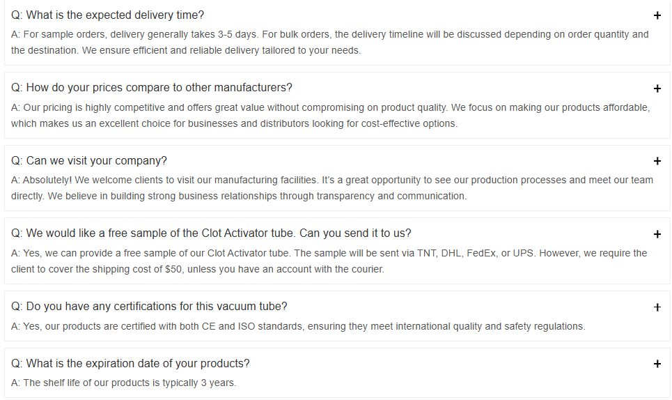Viewport: 672px width, 400px height.
Task: Click the answer about CE and ISO standards
Action: click(x=298, y=326)
